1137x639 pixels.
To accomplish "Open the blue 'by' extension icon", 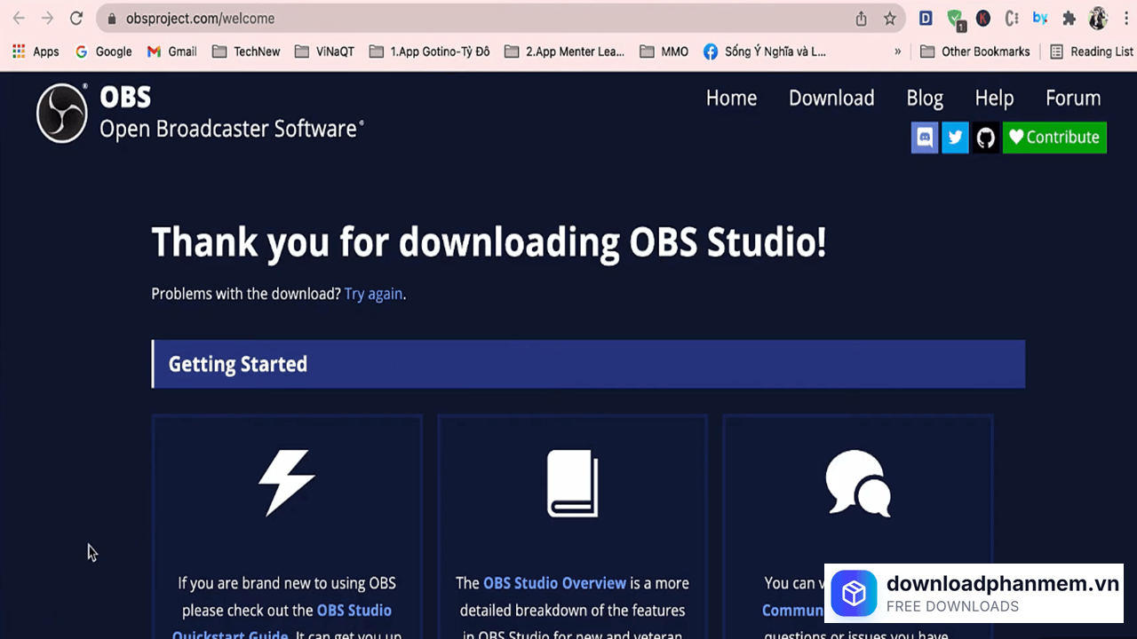I will [1040, 18].
